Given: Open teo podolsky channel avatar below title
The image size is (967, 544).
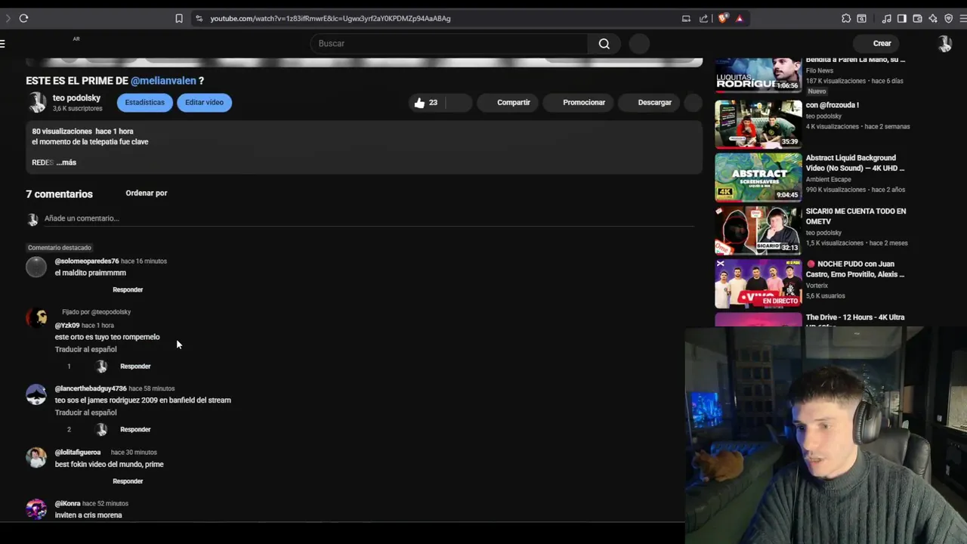Looking at the screenshot, I should click(36, 102).
